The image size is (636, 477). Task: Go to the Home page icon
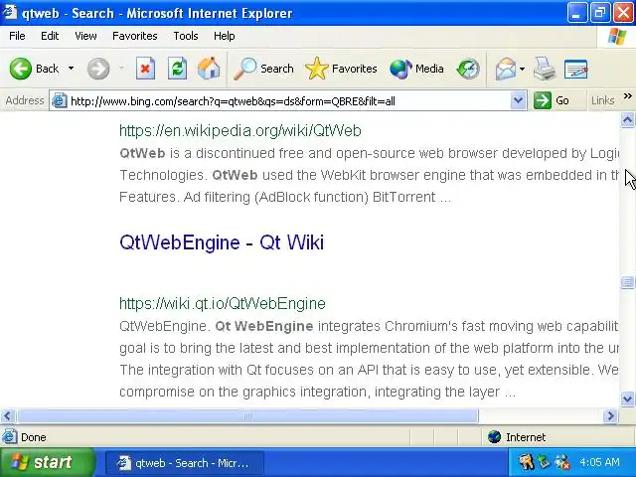pyautogui.click(x=209, y=69)
